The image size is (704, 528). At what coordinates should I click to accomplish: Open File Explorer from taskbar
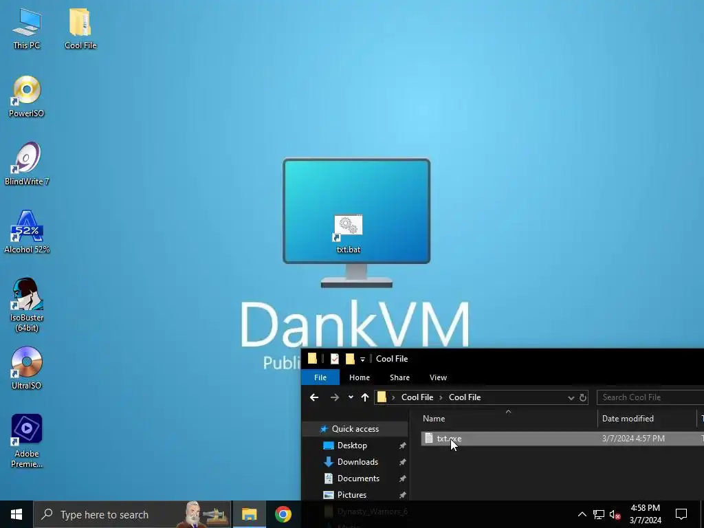(249, 514)
